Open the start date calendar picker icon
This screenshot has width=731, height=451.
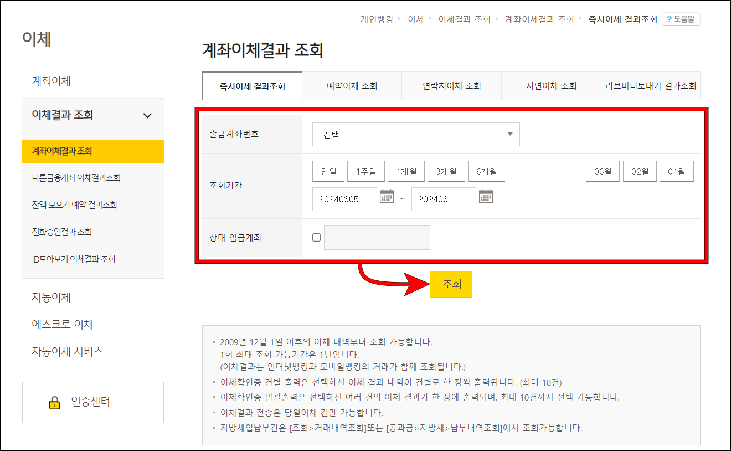pyautogui.click(x=387, y=199)
